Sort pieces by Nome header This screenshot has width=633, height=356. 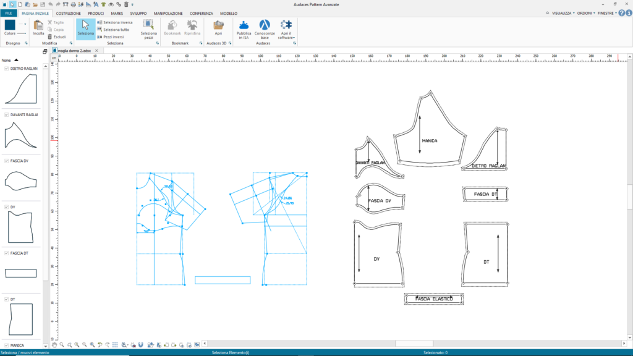pos(6,60)
